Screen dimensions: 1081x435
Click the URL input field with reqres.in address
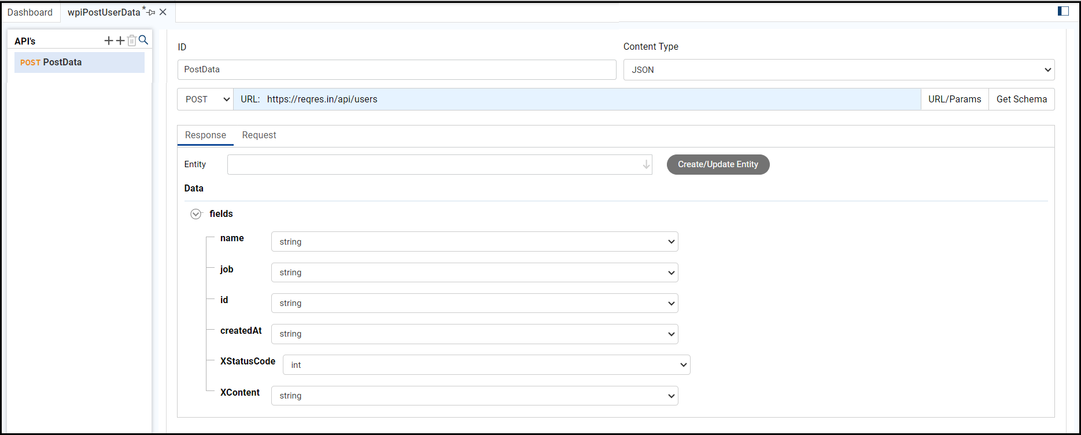578,99
